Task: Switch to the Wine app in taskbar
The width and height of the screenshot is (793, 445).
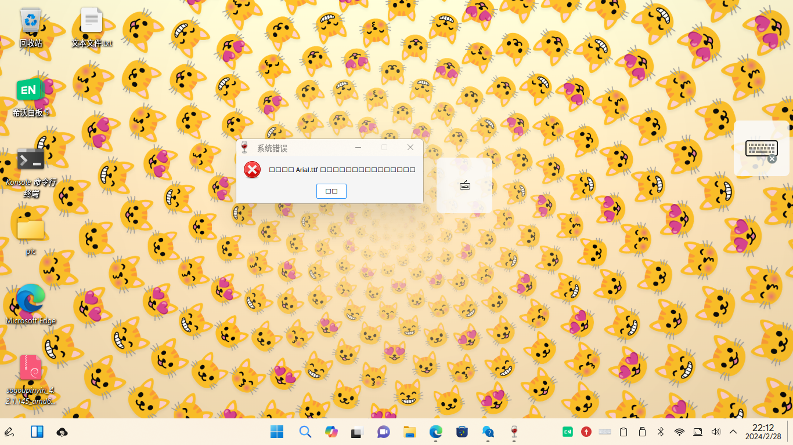Action: (514, 432)
